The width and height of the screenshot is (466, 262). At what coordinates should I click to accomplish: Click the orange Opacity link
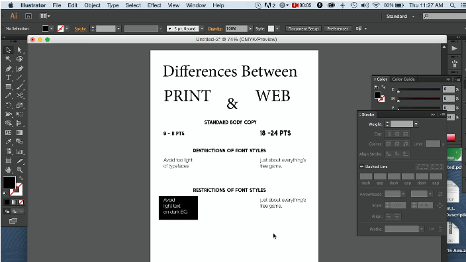point(215,29)
